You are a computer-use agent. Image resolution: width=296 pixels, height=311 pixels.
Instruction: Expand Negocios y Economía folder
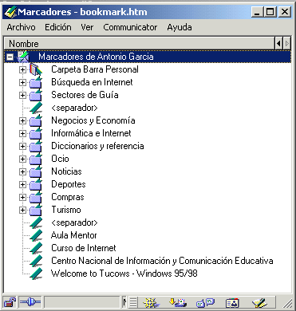tap(22, 120)
